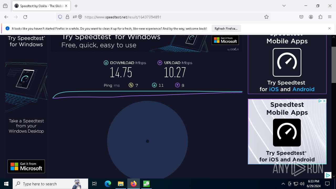Click the Type here to search box
This screenshot has height=189, width=336.
(x=50, y=184)
